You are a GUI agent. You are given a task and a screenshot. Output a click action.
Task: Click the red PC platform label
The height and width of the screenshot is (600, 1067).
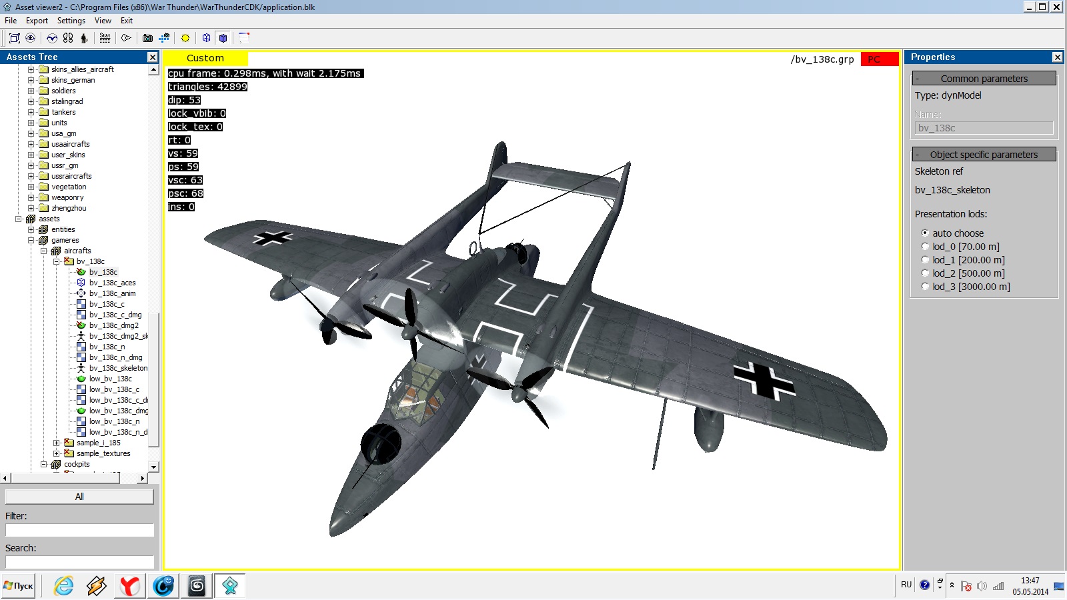pyautogui.click(x=879, y=59)
